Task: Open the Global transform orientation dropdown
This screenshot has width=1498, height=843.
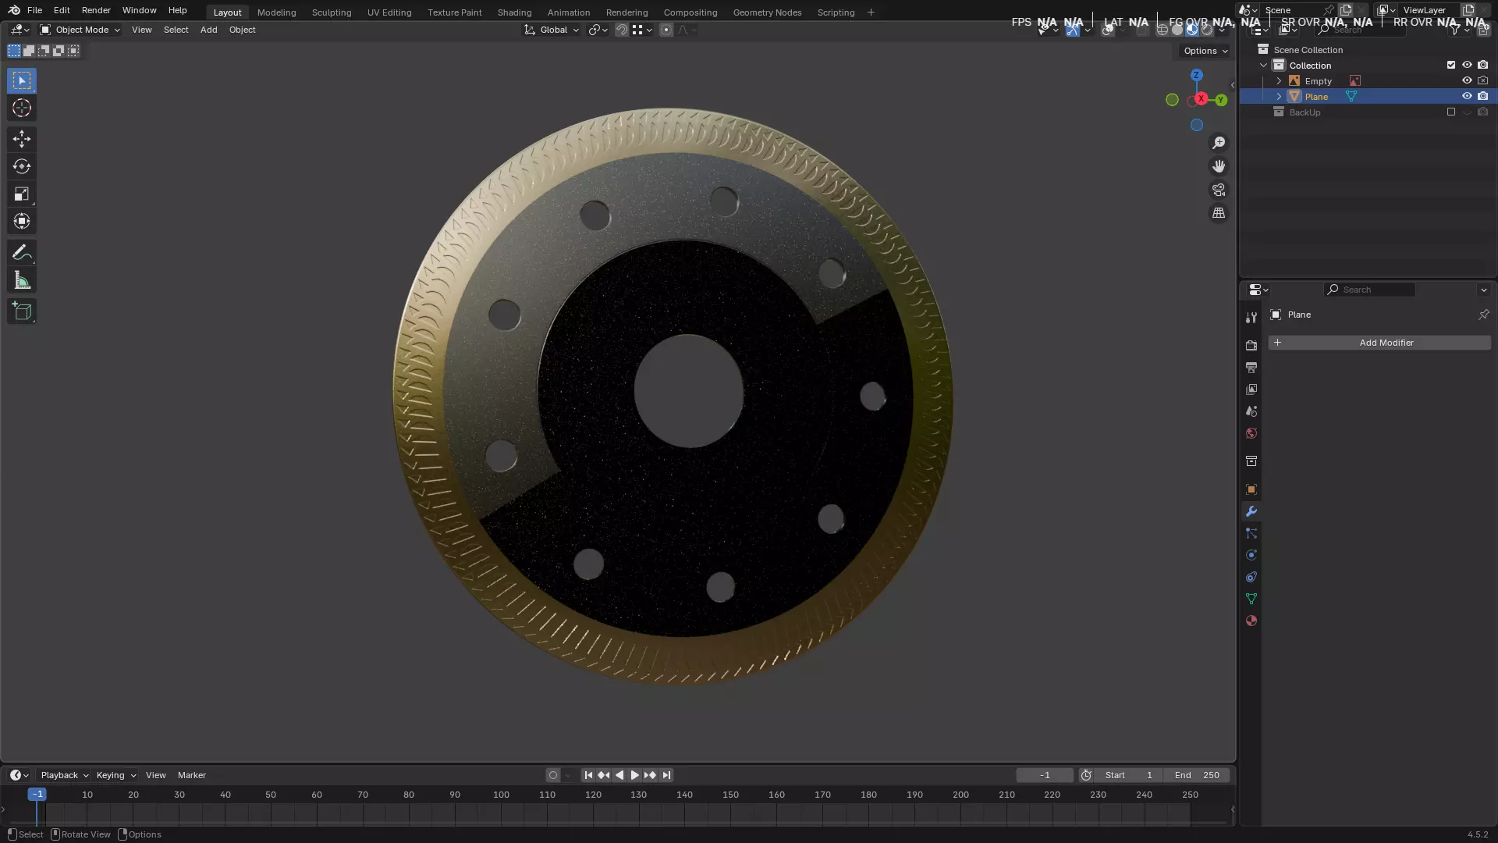Action: coord(552,30)
